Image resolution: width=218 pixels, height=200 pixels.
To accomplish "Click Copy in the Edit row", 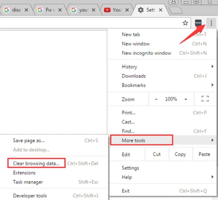I will point(180,154).
